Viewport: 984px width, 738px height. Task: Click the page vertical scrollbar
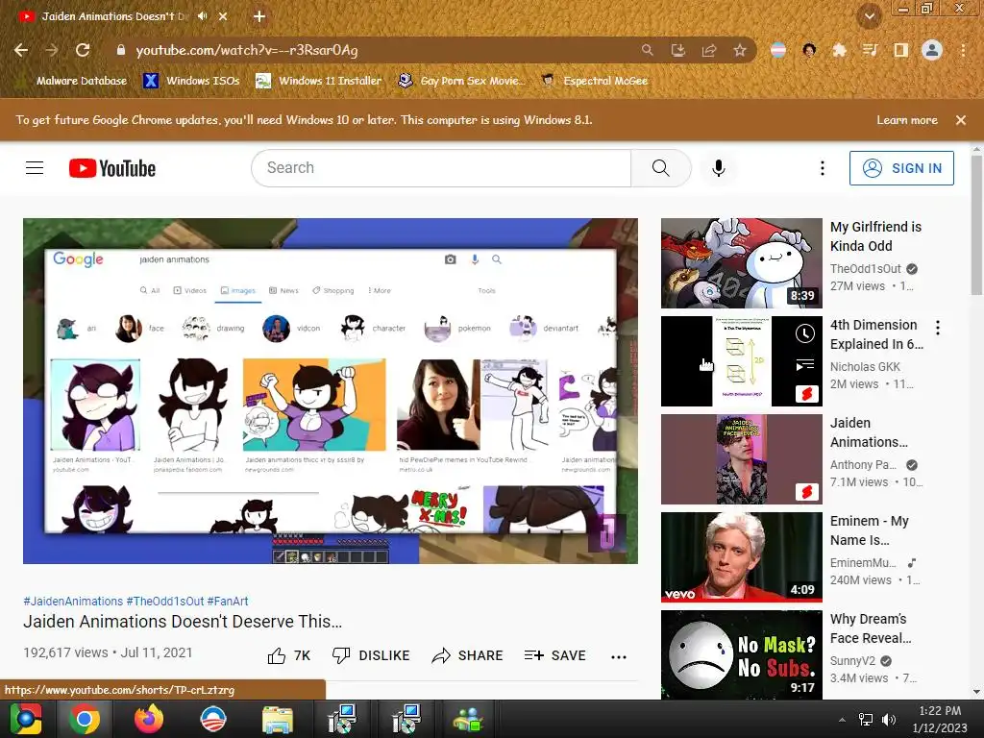pos(976,225)
